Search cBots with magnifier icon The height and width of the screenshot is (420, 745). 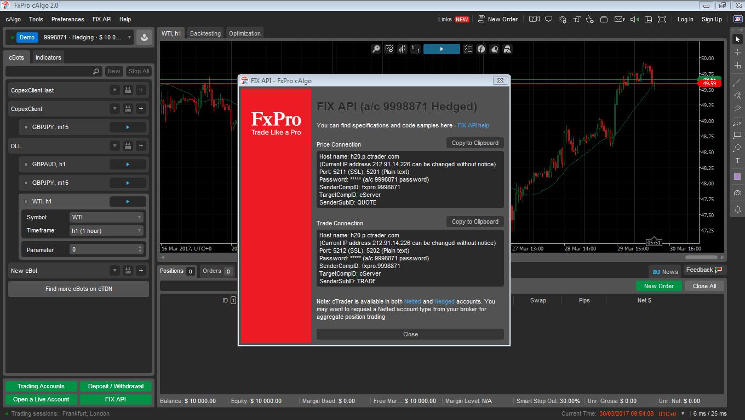pos(96,71)
